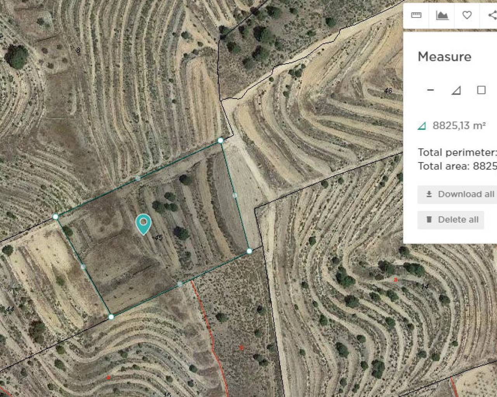Screen dimensions: 497x397
Task: Select the square rectangle measure tool
Action: tap(481, 90)
